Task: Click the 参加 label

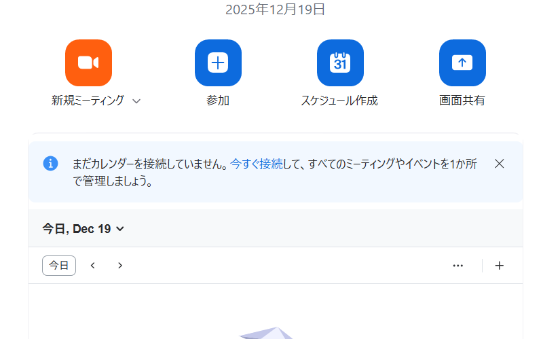Action: pos(218,101)
